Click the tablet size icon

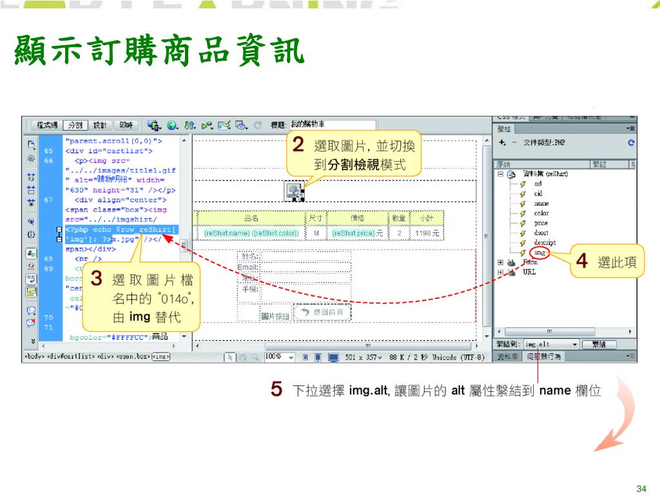(x=318, y=358)
